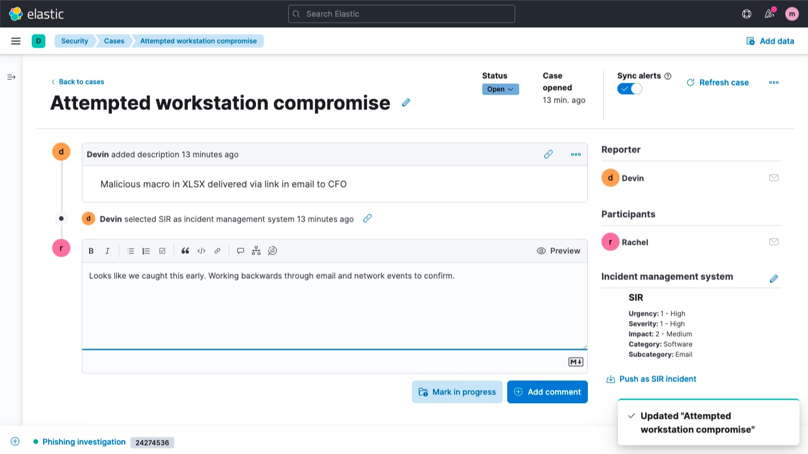808x454 pixels.
Task: Toggle Sync alerts switch off
Action: [630, 88]
